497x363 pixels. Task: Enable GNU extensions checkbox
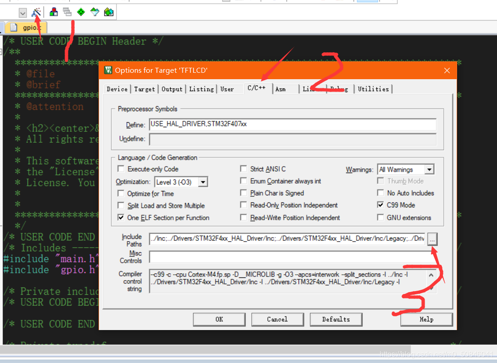(x=381, y=217)
